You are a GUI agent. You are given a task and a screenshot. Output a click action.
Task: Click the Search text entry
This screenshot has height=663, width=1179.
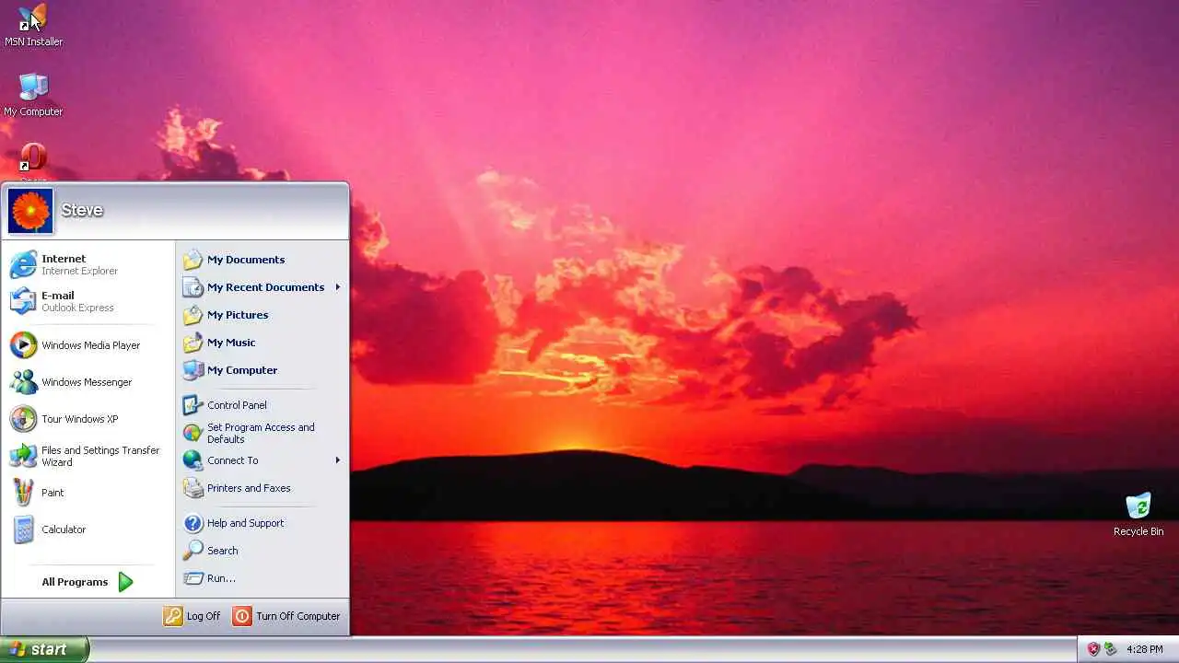[223, 551]
